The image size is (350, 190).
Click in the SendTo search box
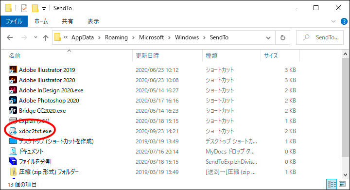[320, 37]
